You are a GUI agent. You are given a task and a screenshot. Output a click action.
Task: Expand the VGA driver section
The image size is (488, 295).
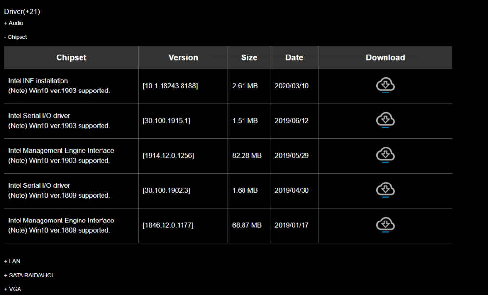pyautogui.click(x=13, y=289)
